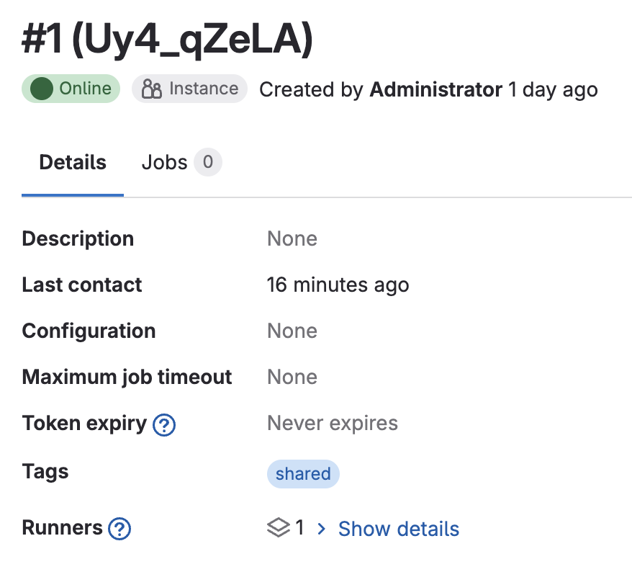Click the blue underline indicator under Details
The height and width of the screenshot is (572, 632).
click(x=71, y=192)
